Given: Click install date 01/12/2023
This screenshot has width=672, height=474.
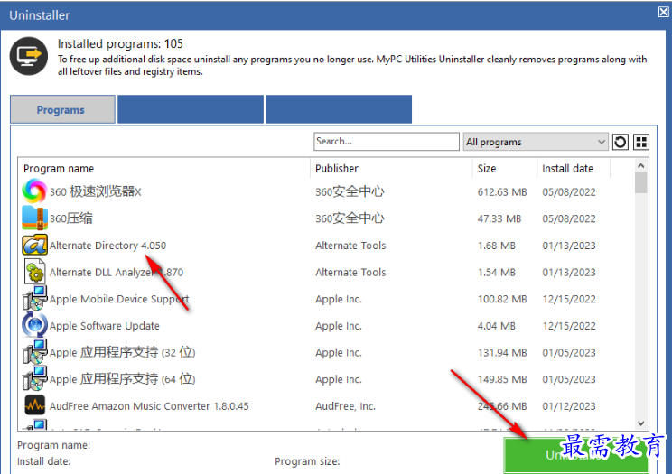Looking at the screenshot, I should [x=569, y=406].
